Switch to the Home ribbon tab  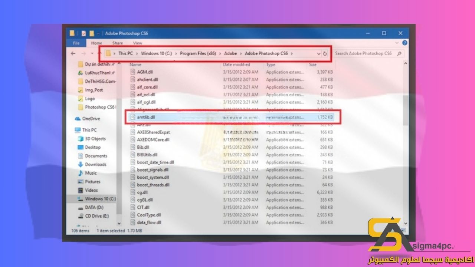click(x=96, y=43)
